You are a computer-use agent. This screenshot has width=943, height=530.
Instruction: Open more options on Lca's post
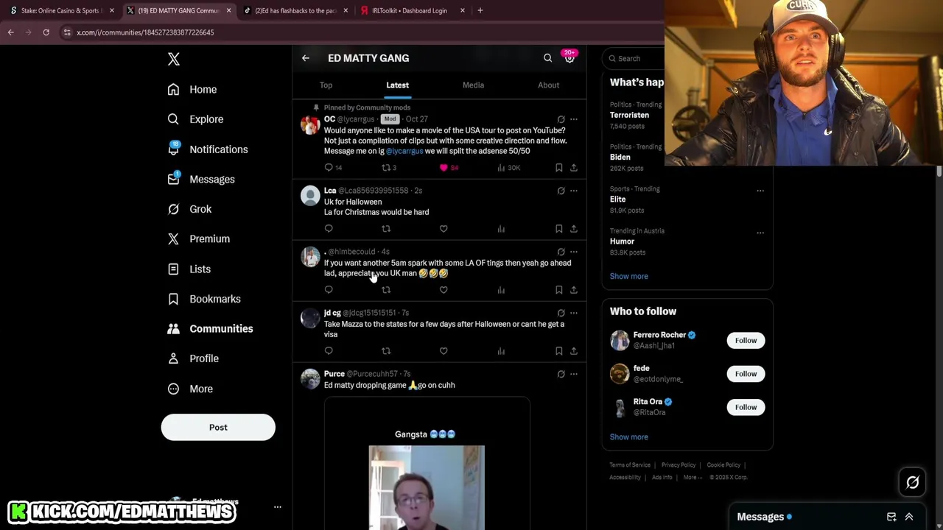(x=574, y=191)
